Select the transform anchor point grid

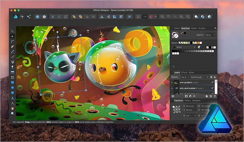click(177, 109)
